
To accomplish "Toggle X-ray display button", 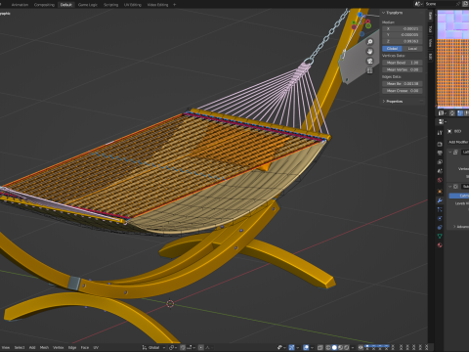I will click(x=320, y=347).
